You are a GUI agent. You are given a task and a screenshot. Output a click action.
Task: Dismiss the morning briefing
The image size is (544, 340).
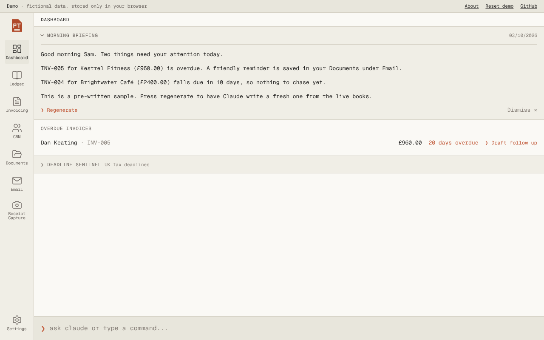[522, 110]
